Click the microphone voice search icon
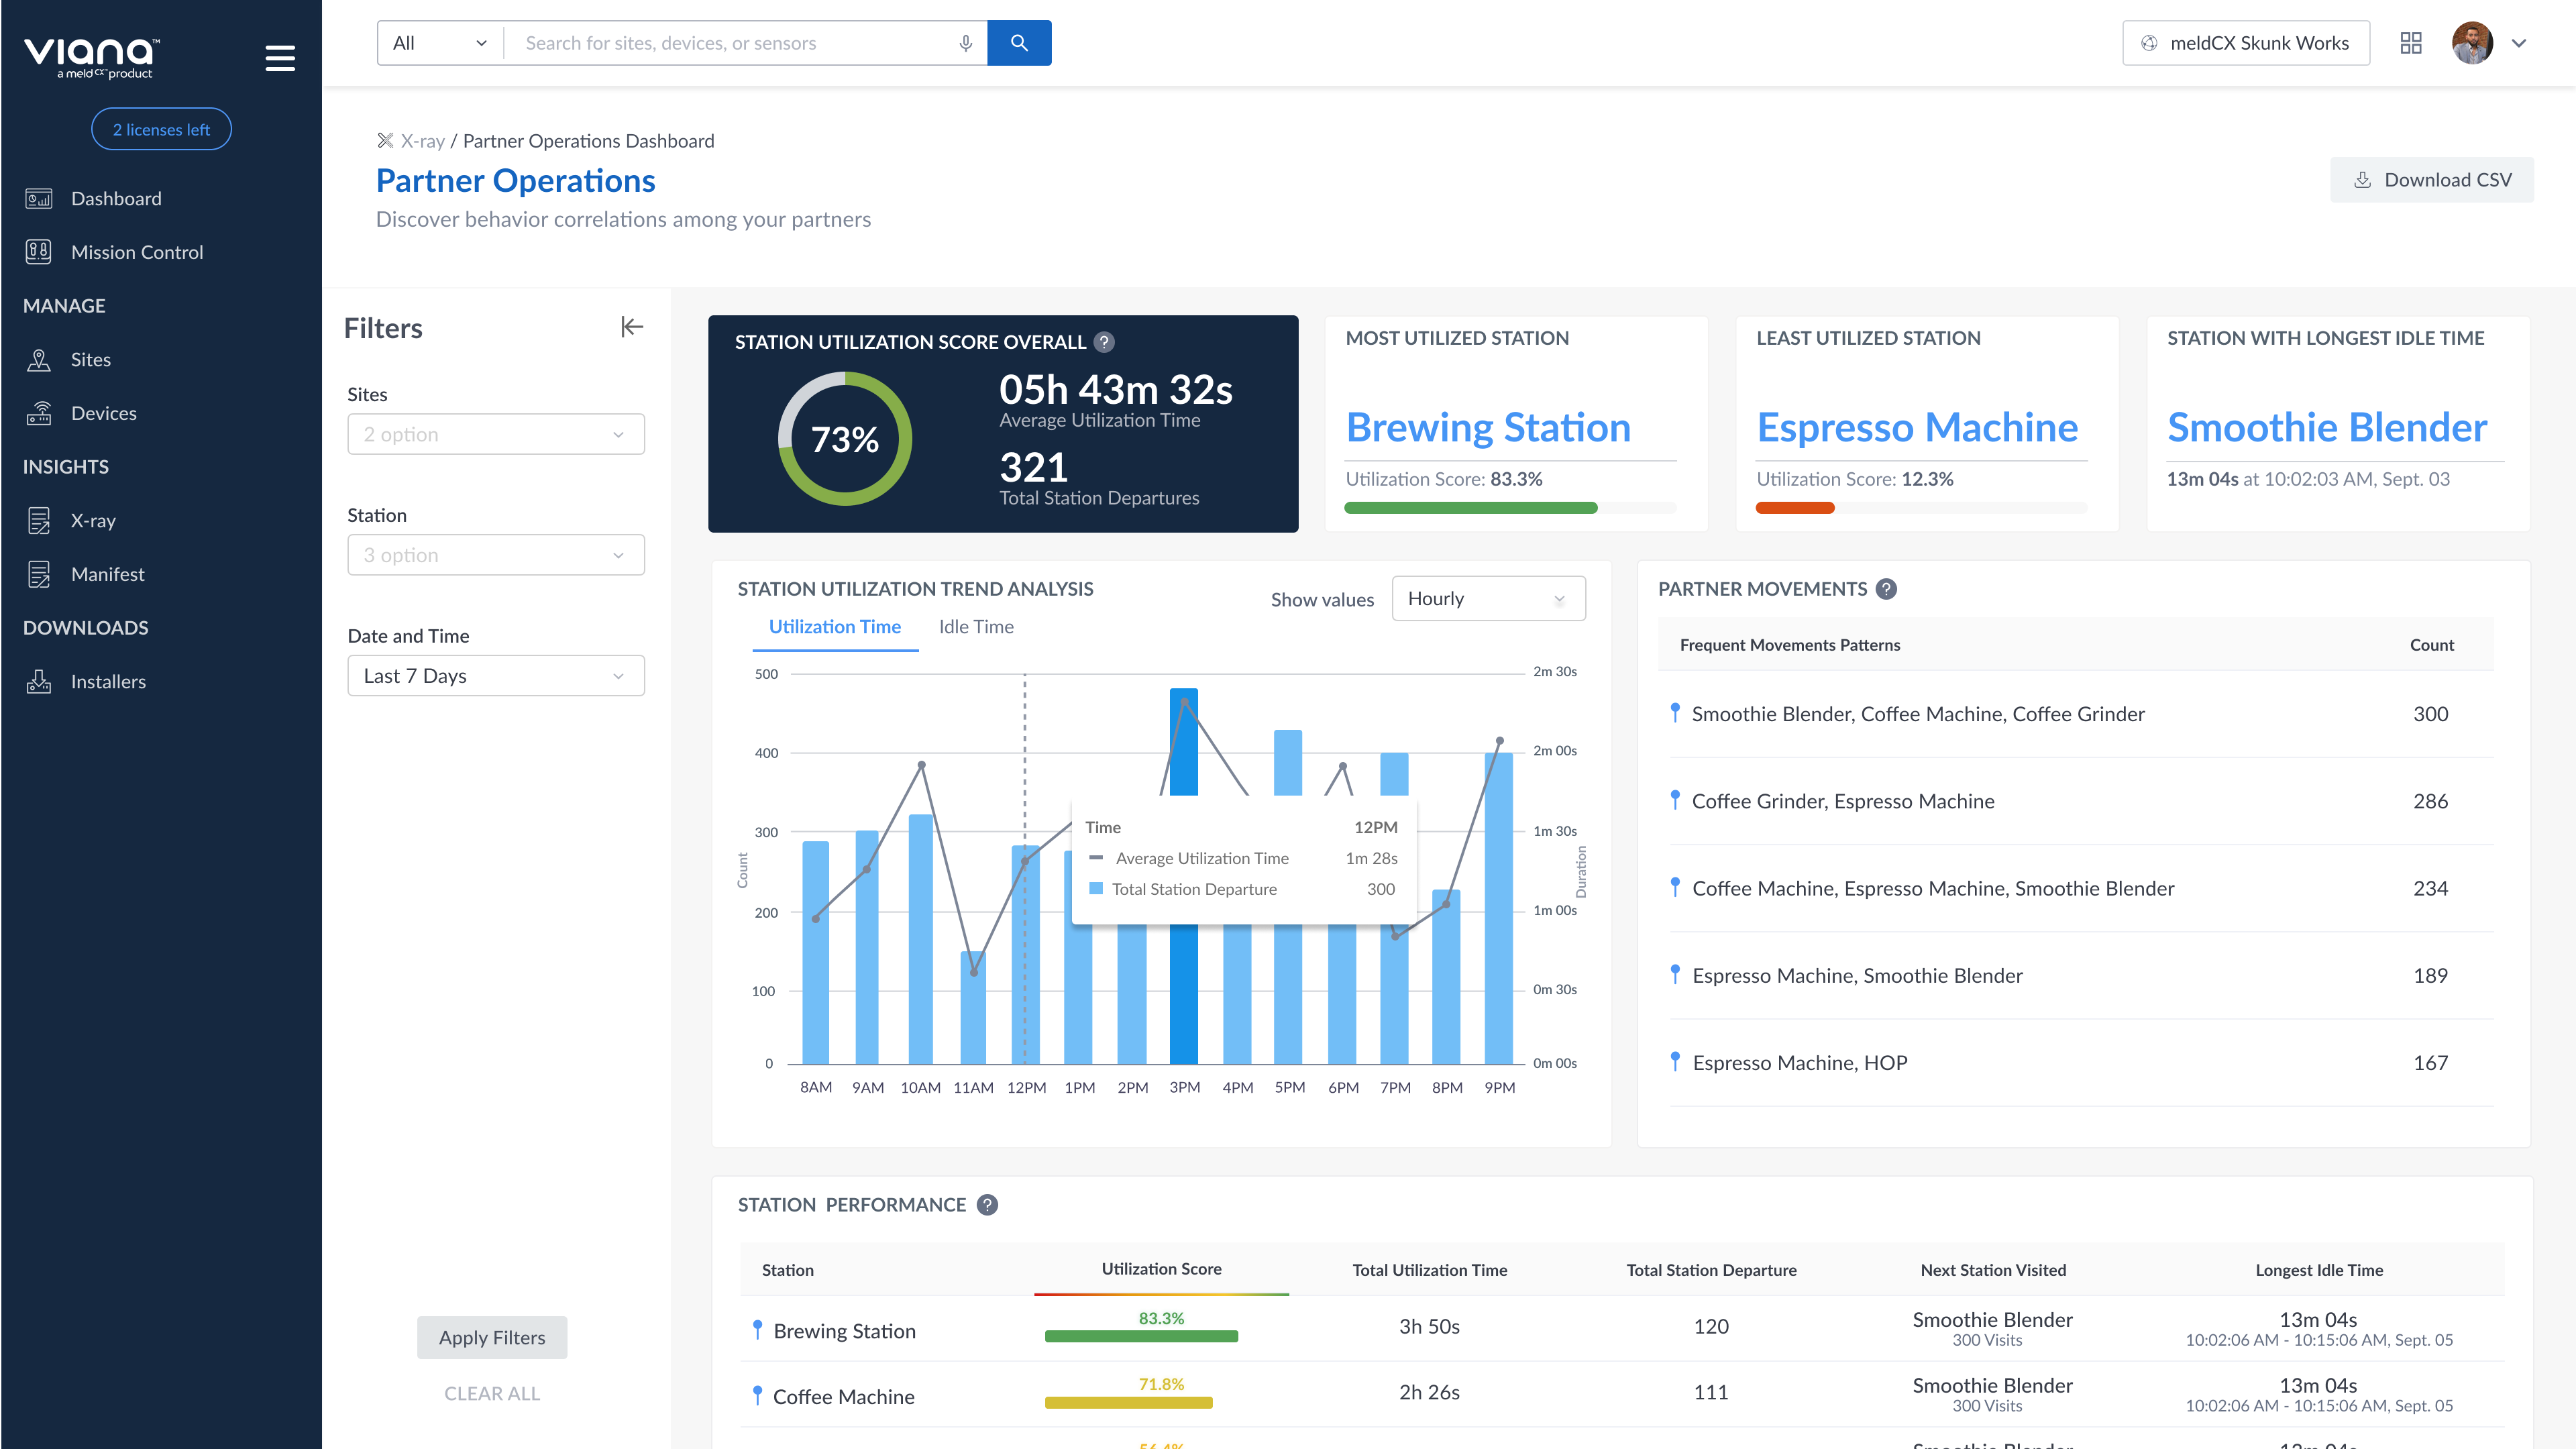Viewport: 2576px width, 1449px height. point(965,43)
